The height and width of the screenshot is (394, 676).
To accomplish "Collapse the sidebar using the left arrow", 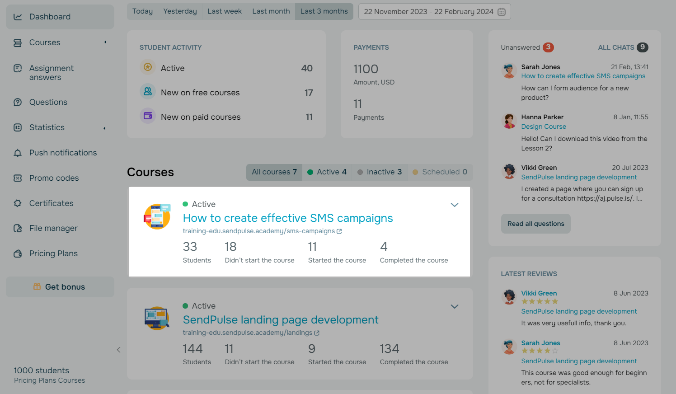I will point(118,350).
